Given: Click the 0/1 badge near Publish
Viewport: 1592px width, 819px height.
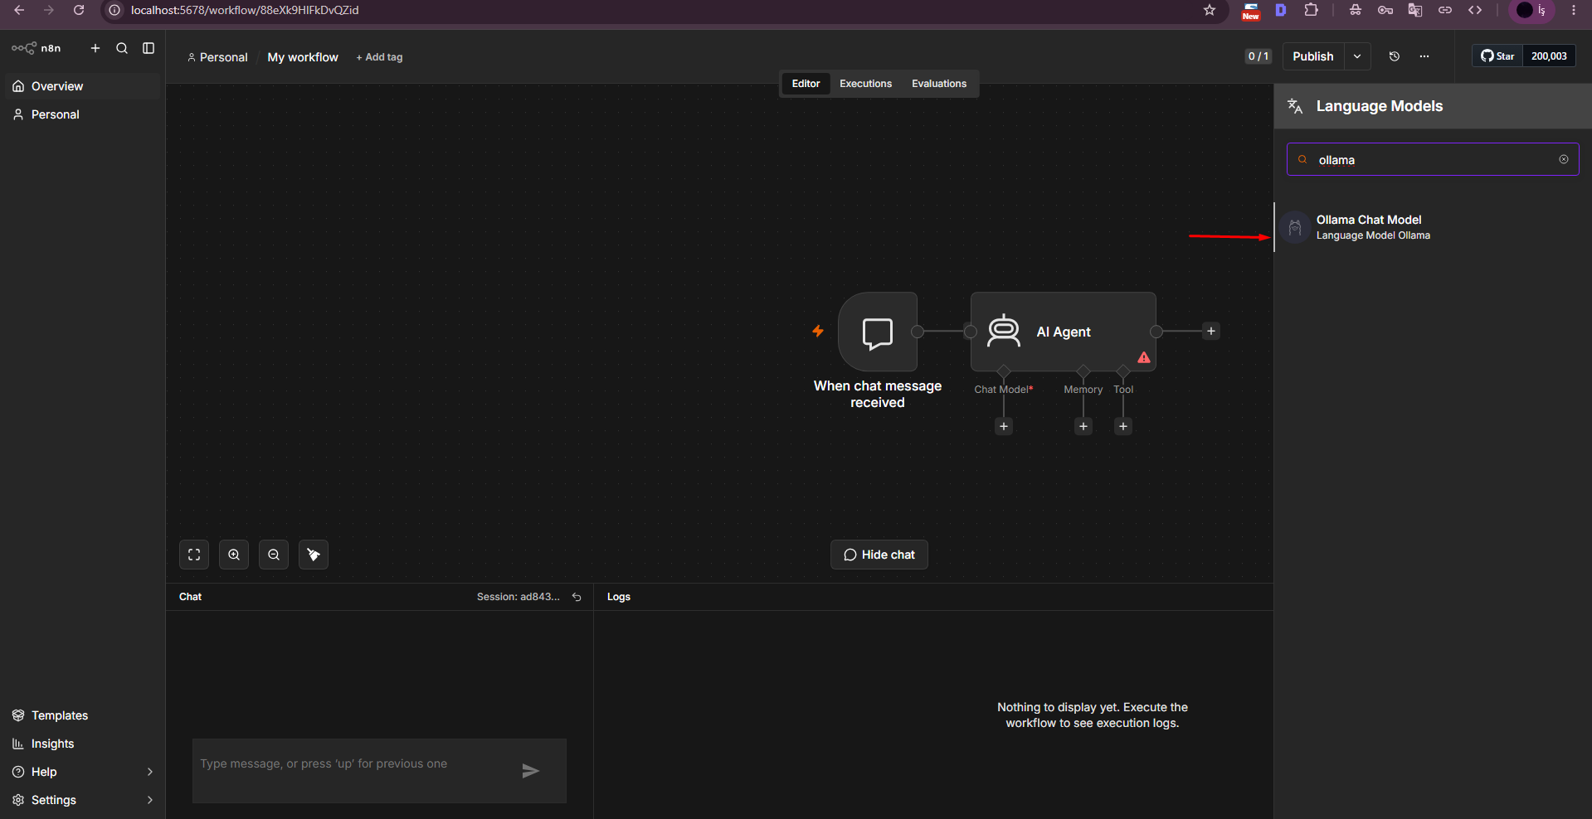Looking at the screenshot, I should pos(1259,56).
